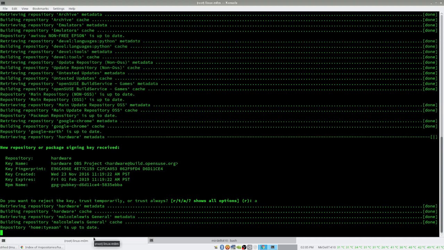Click the orange round tray icon
444x250 pixels.
tap(228, 247)
